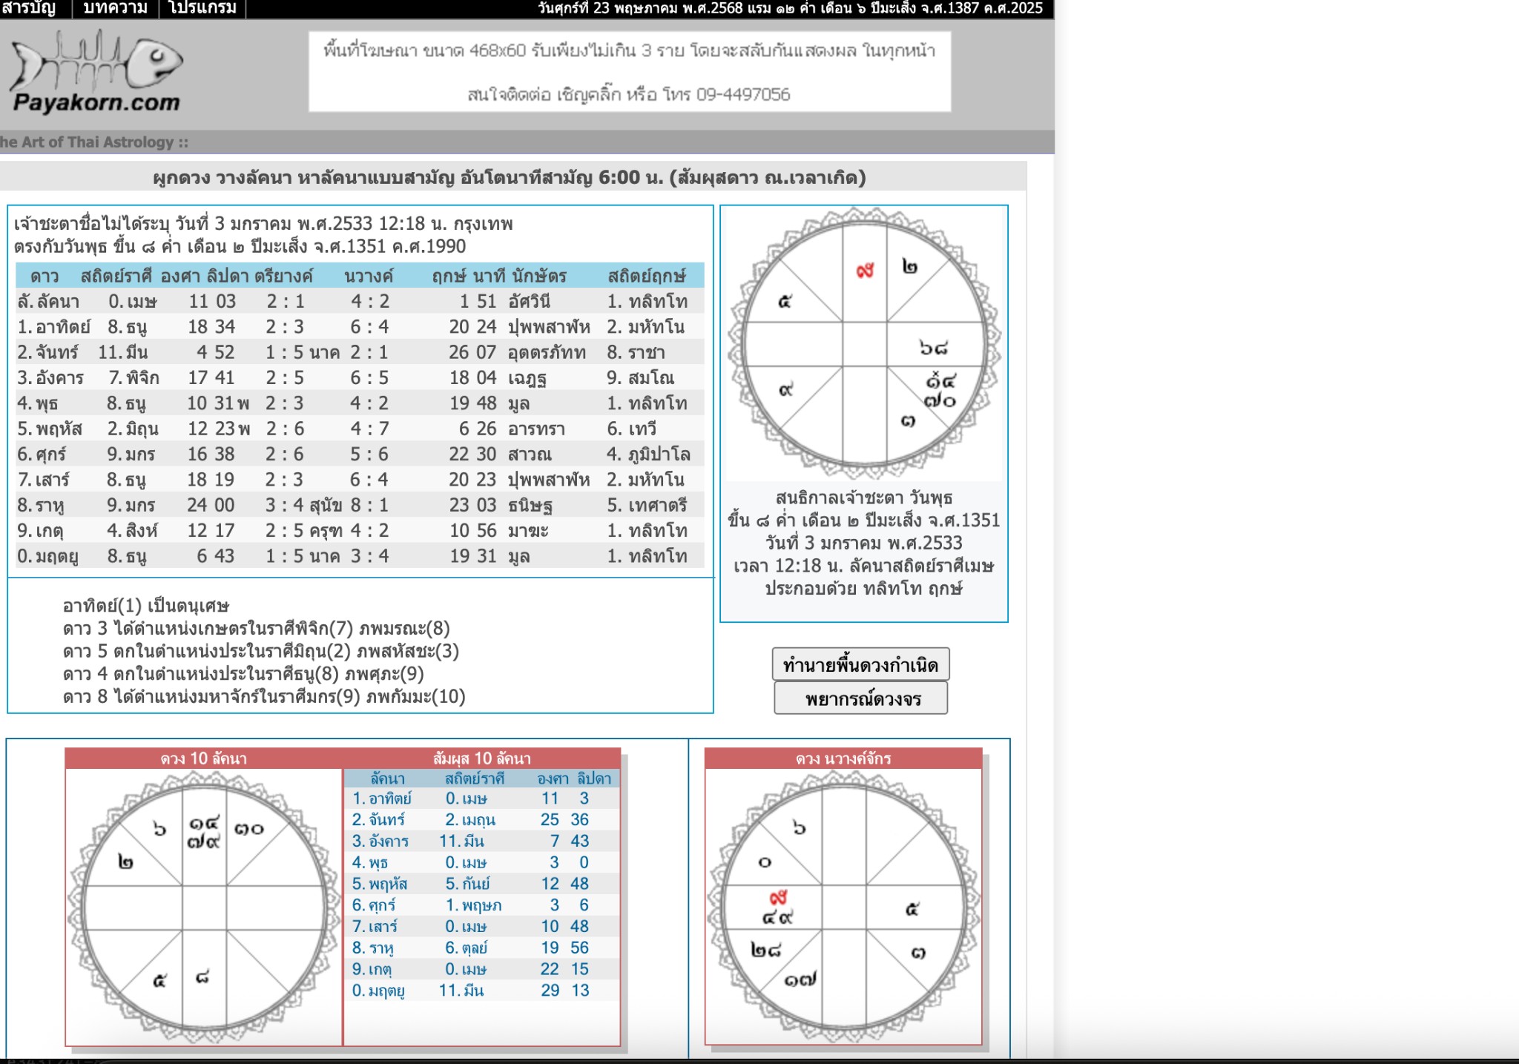The image size is (1519, 1064).
Task: Click the 8. ราหู row in สัมผุส table
Action: (x=482, y=948)
